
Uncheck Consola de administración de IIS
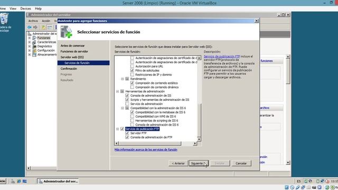(127, 96)
